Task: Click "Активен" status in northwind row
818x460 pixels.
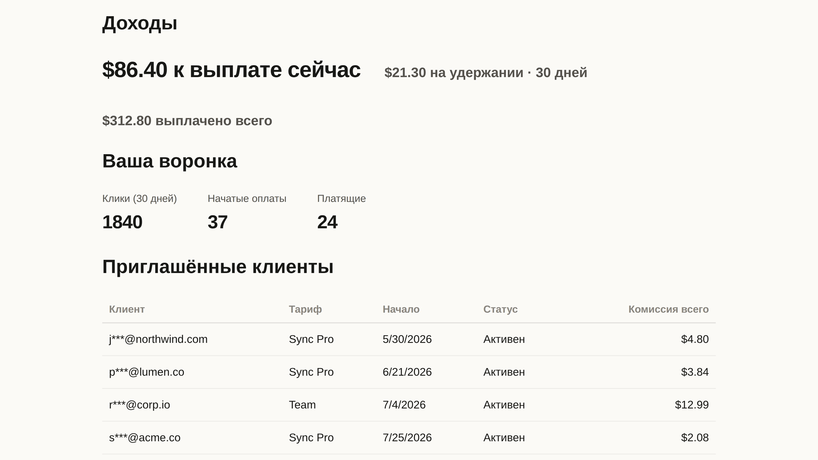Action: [x=504, y=339]
